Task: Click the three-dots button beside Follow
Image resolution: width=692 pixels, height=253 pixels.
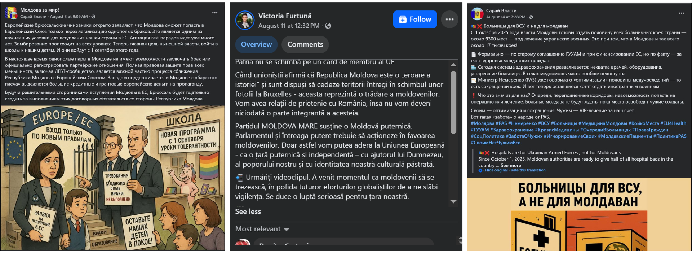Action: coord(449,19)
